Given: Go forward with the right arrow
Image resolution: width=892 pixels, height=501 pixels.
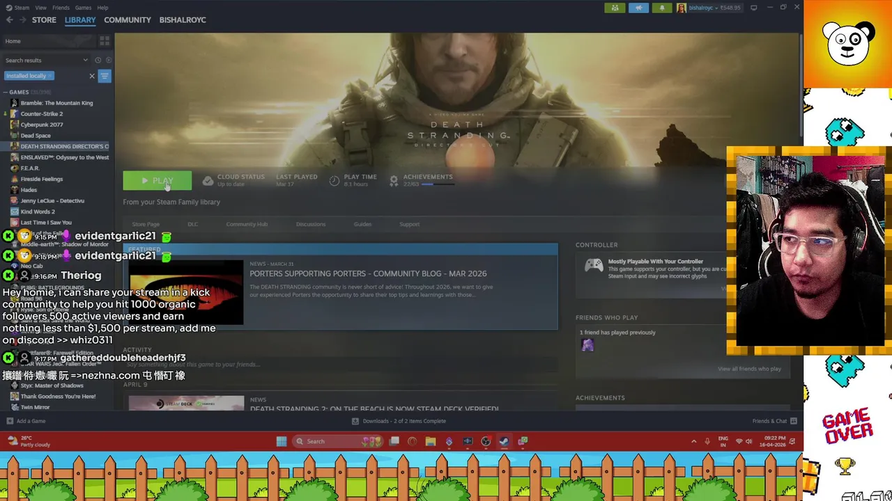Looking at the screenshot, I should coord(22,20).
